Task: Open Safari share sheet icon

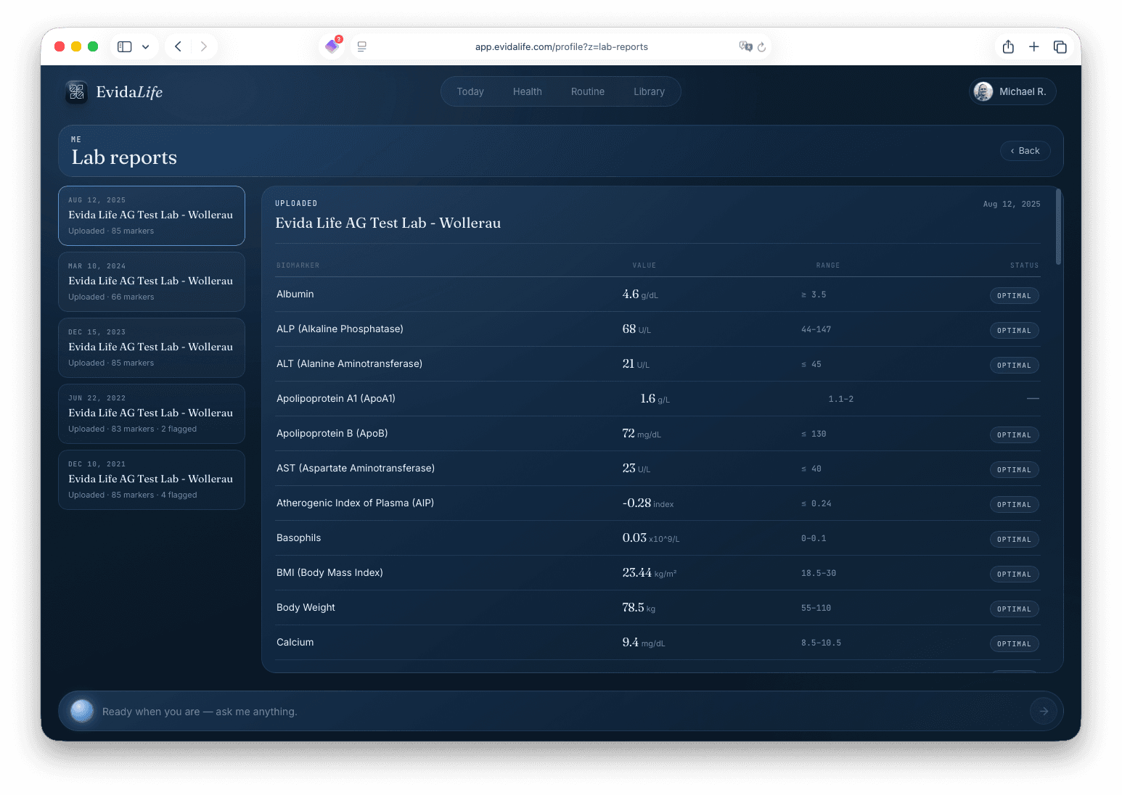Action: coord(1008,46)
